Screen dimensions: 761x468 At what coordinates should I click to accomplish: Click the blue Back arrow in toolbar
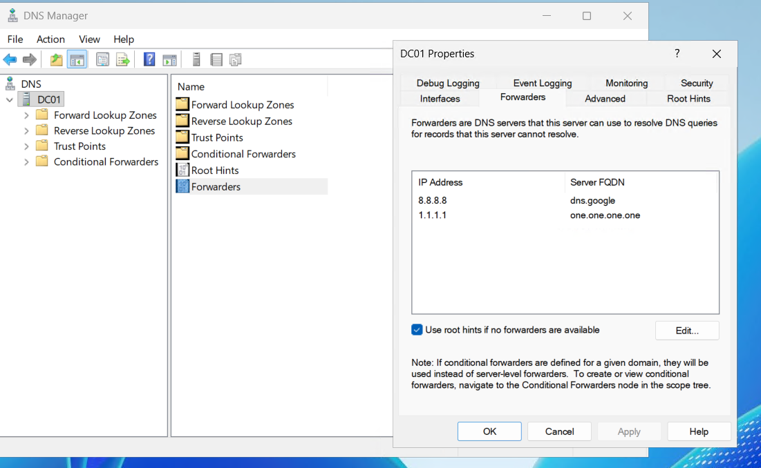click(10, 59)
